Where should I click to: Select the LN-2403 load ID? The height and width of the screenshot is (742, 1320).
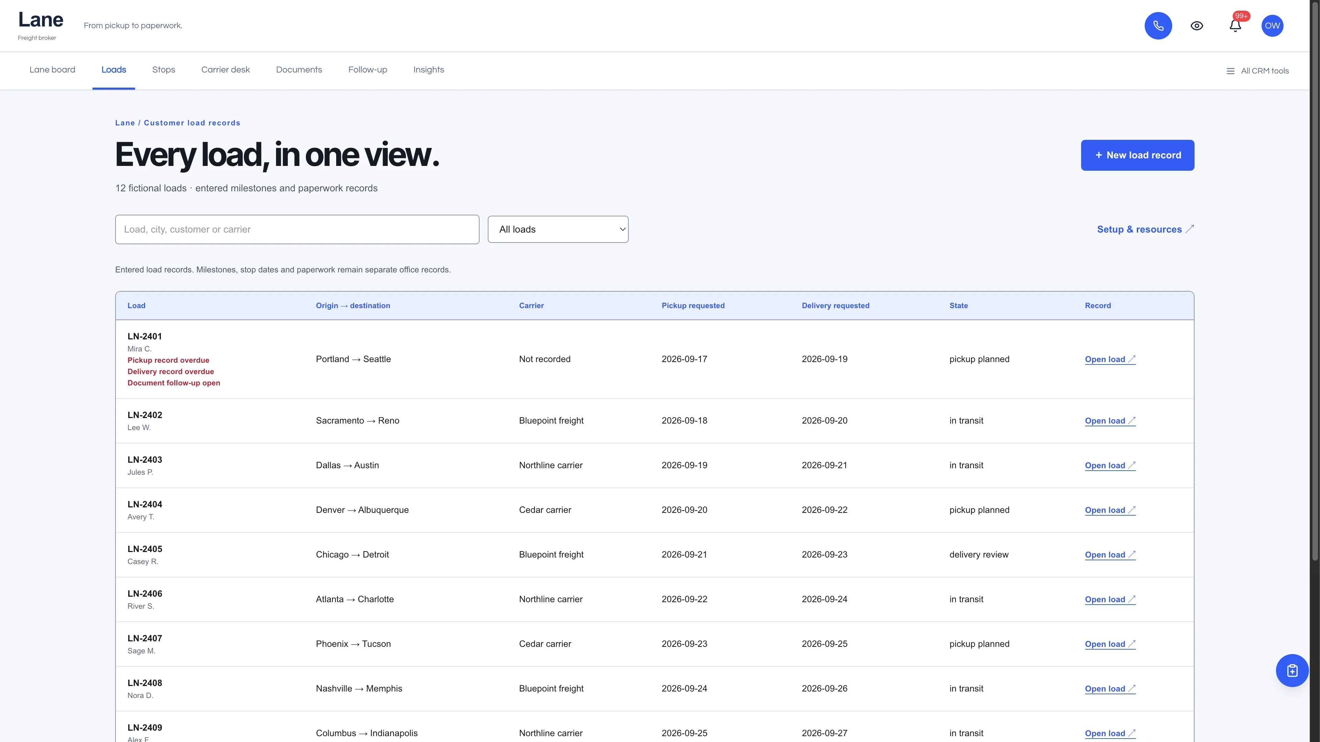coord(144,460)
